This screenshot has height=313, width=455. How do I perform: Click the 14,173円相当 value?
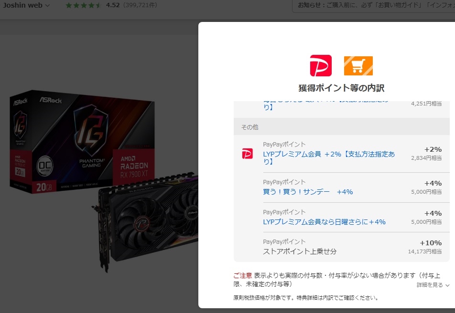(x=425, y=251)
